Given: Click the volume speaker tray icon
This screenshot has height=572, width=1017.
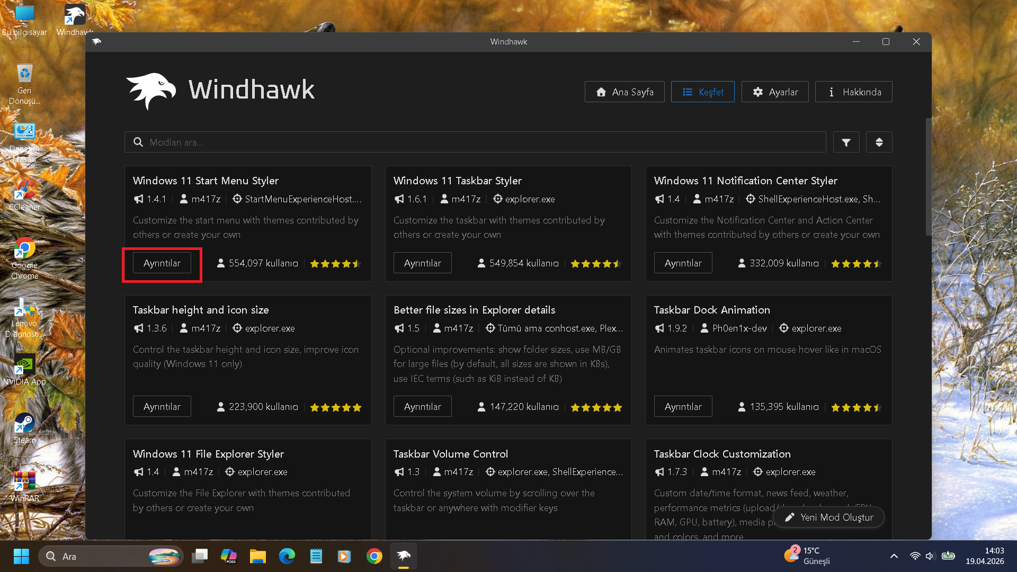Looking at the screenshot, I should pos(930,556).
